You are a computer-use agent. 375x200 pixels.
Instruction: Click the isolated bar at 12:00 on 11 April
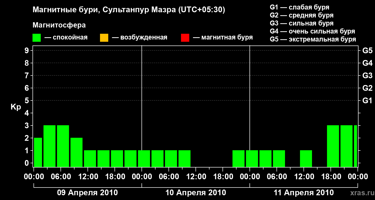306,158
